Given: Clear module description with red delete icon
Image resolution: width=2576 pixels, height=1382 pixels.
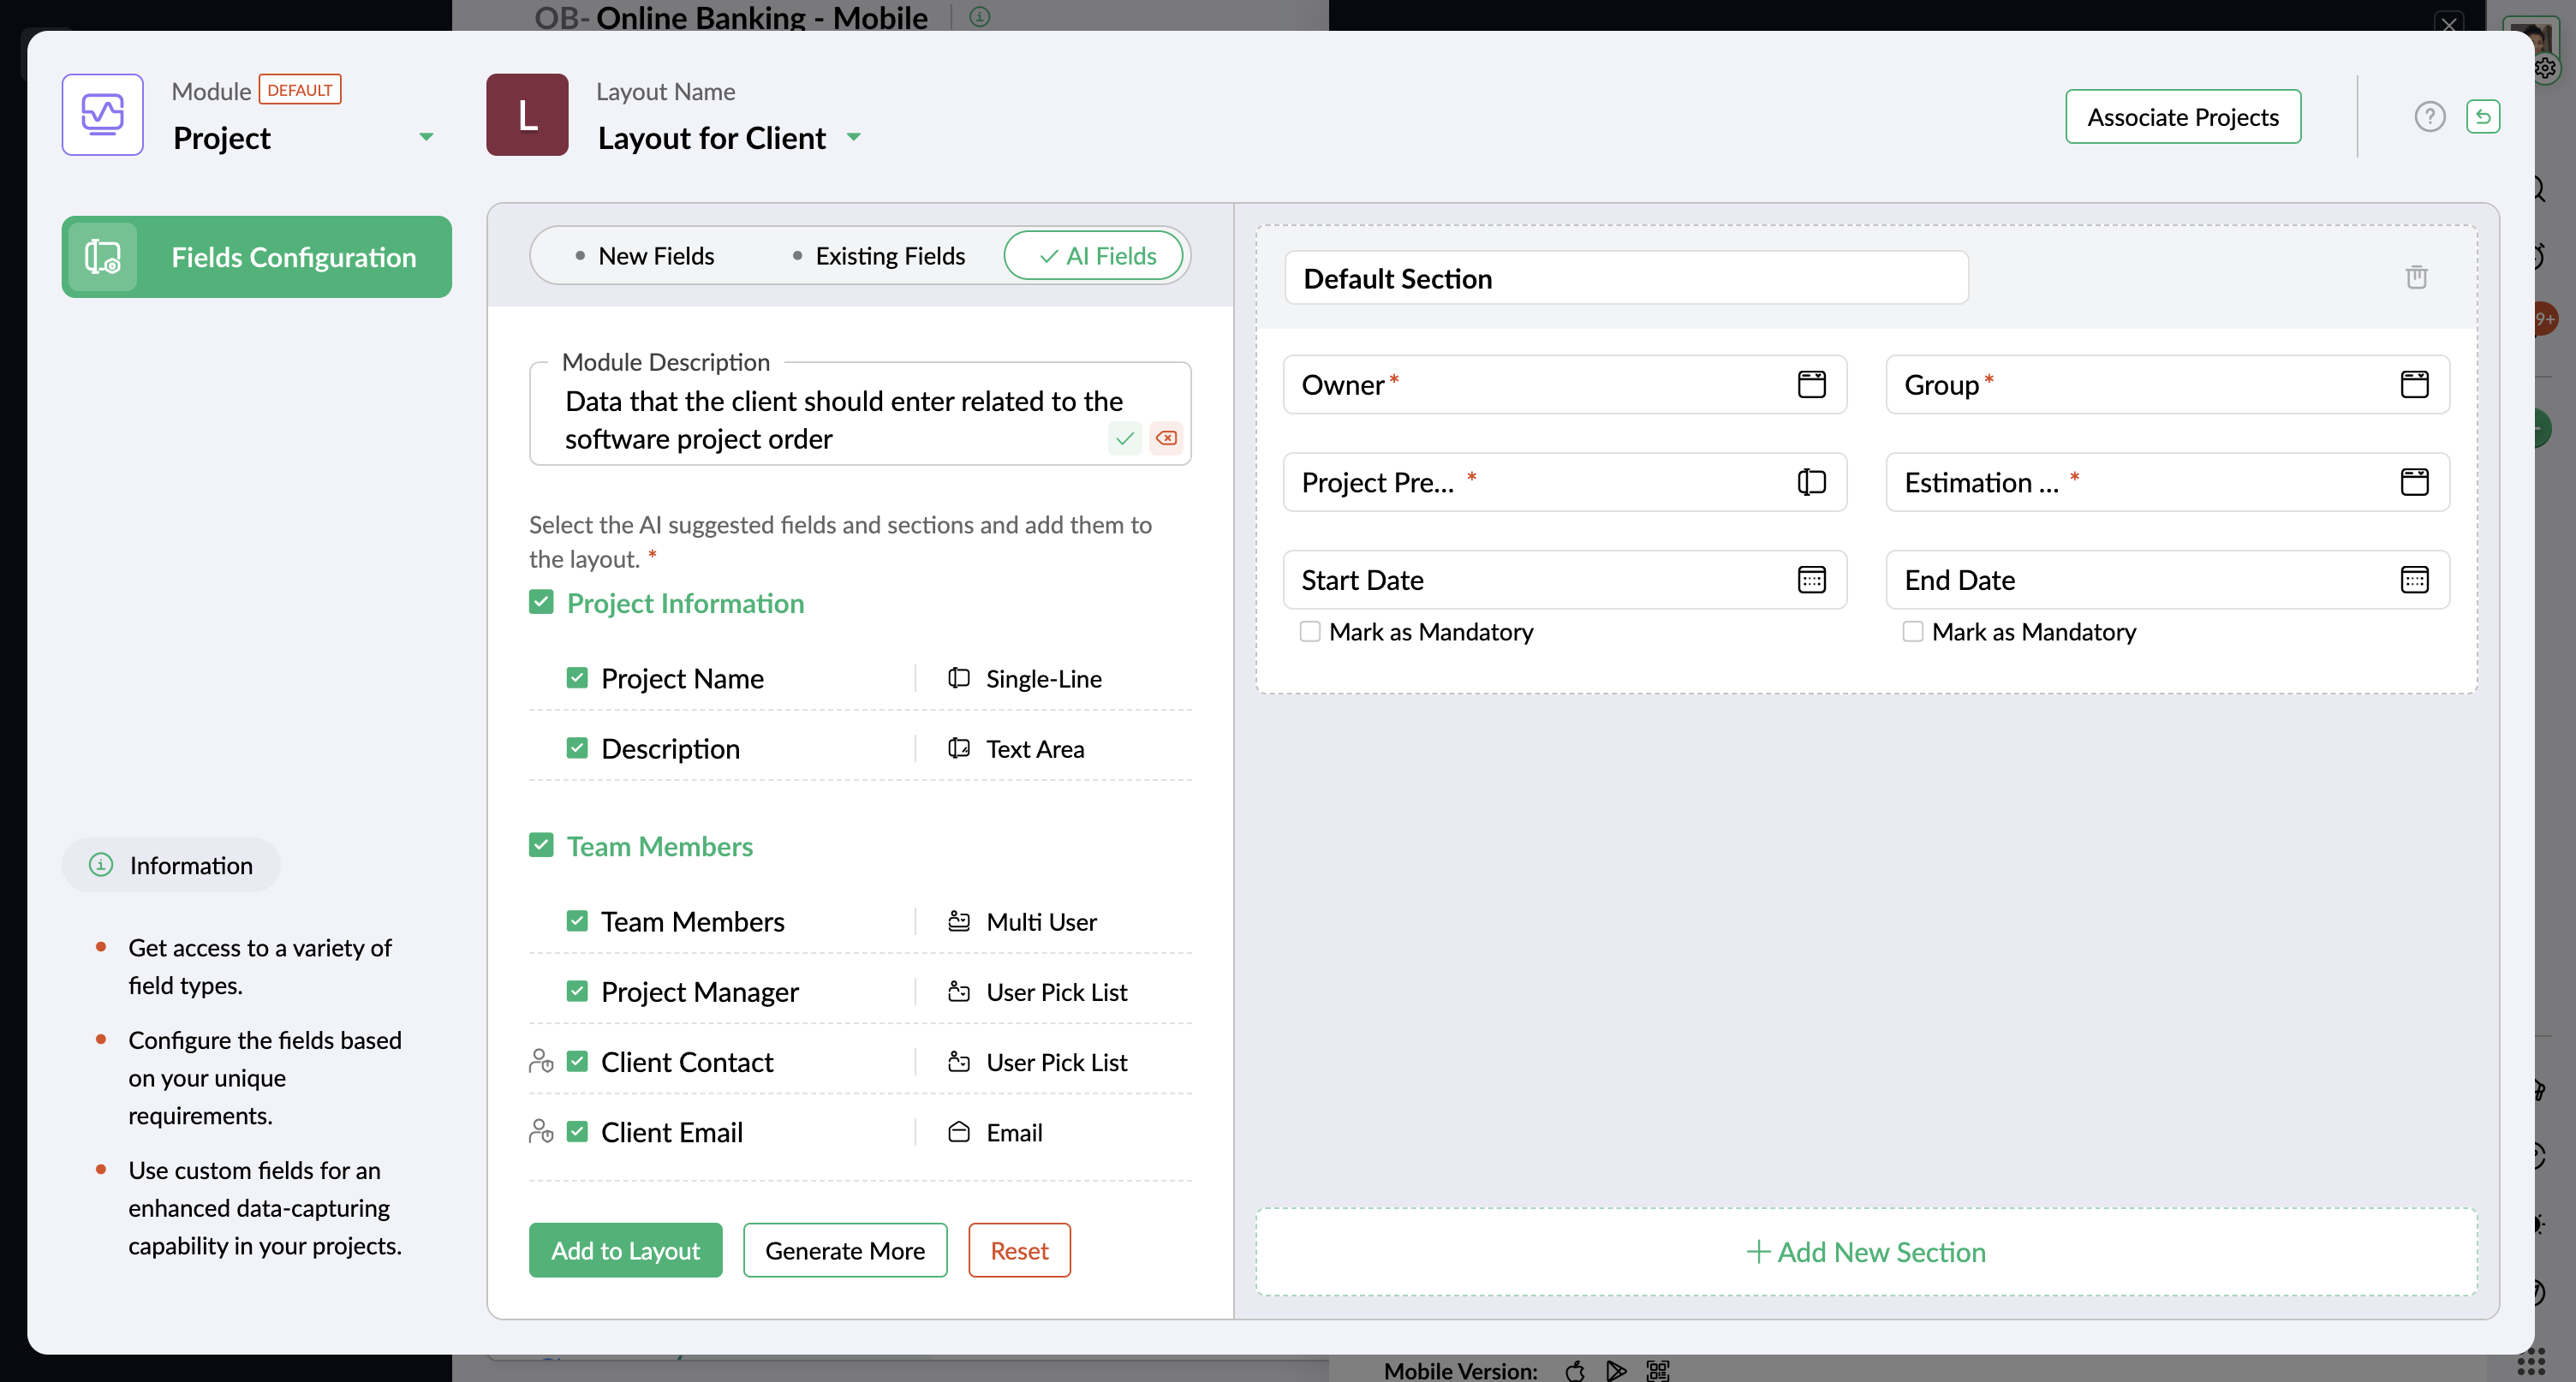Looking at the screenshot, I should (1166, 438).
